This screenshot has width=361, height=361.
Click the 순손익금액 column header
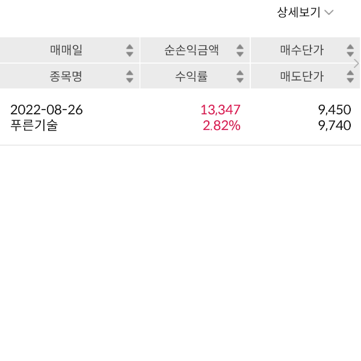[x=191, y=51]
